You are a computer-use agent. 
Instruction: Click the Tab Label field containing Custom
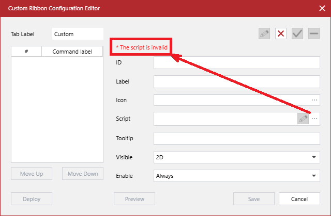pos(78,34)
